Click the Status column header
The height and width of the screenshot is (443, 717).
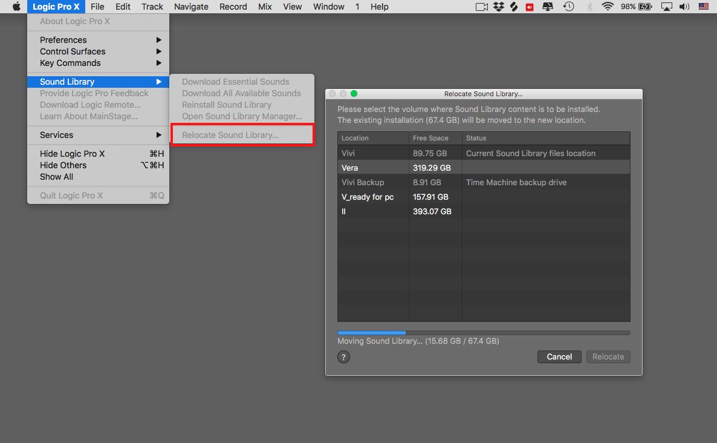546,138
